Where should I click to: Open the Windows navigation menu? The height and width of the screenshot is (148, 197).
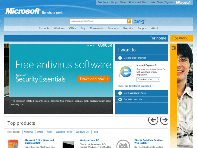[59, 28]
